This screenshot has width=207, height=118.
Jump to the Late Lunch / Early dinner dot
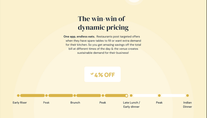[131, 96]
